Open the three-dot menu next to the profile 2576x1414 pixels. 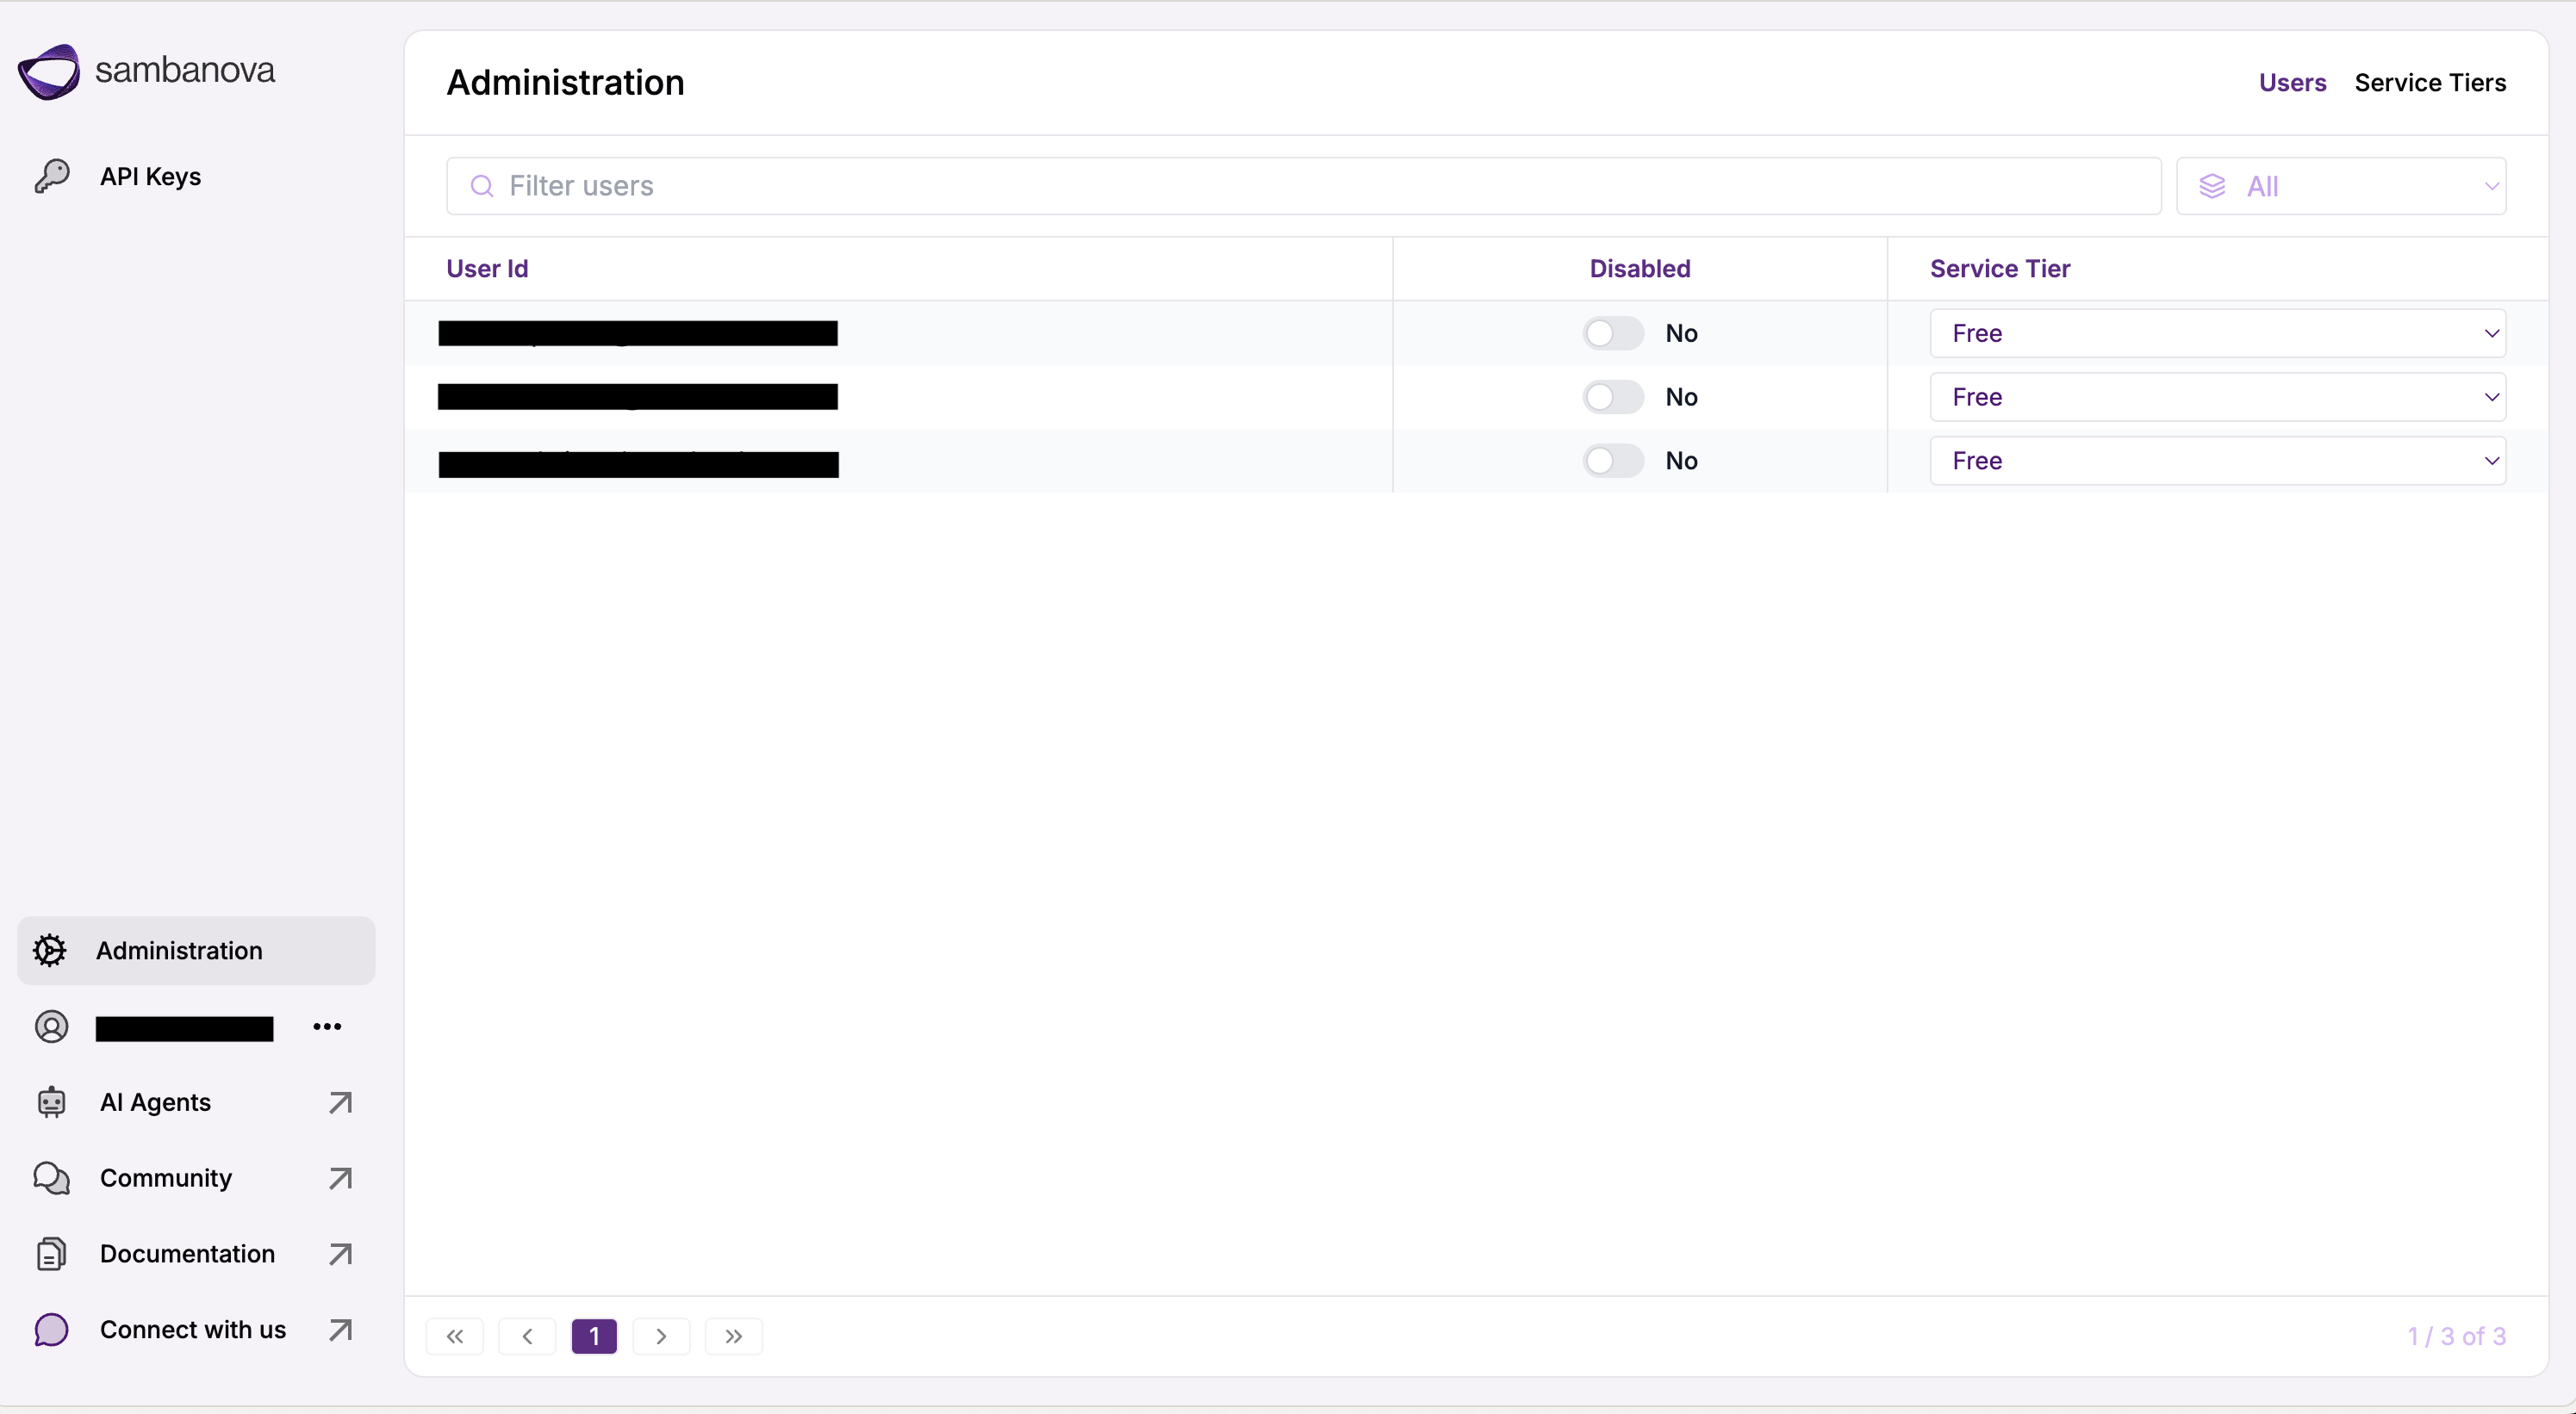click(x=327, y=1026)
